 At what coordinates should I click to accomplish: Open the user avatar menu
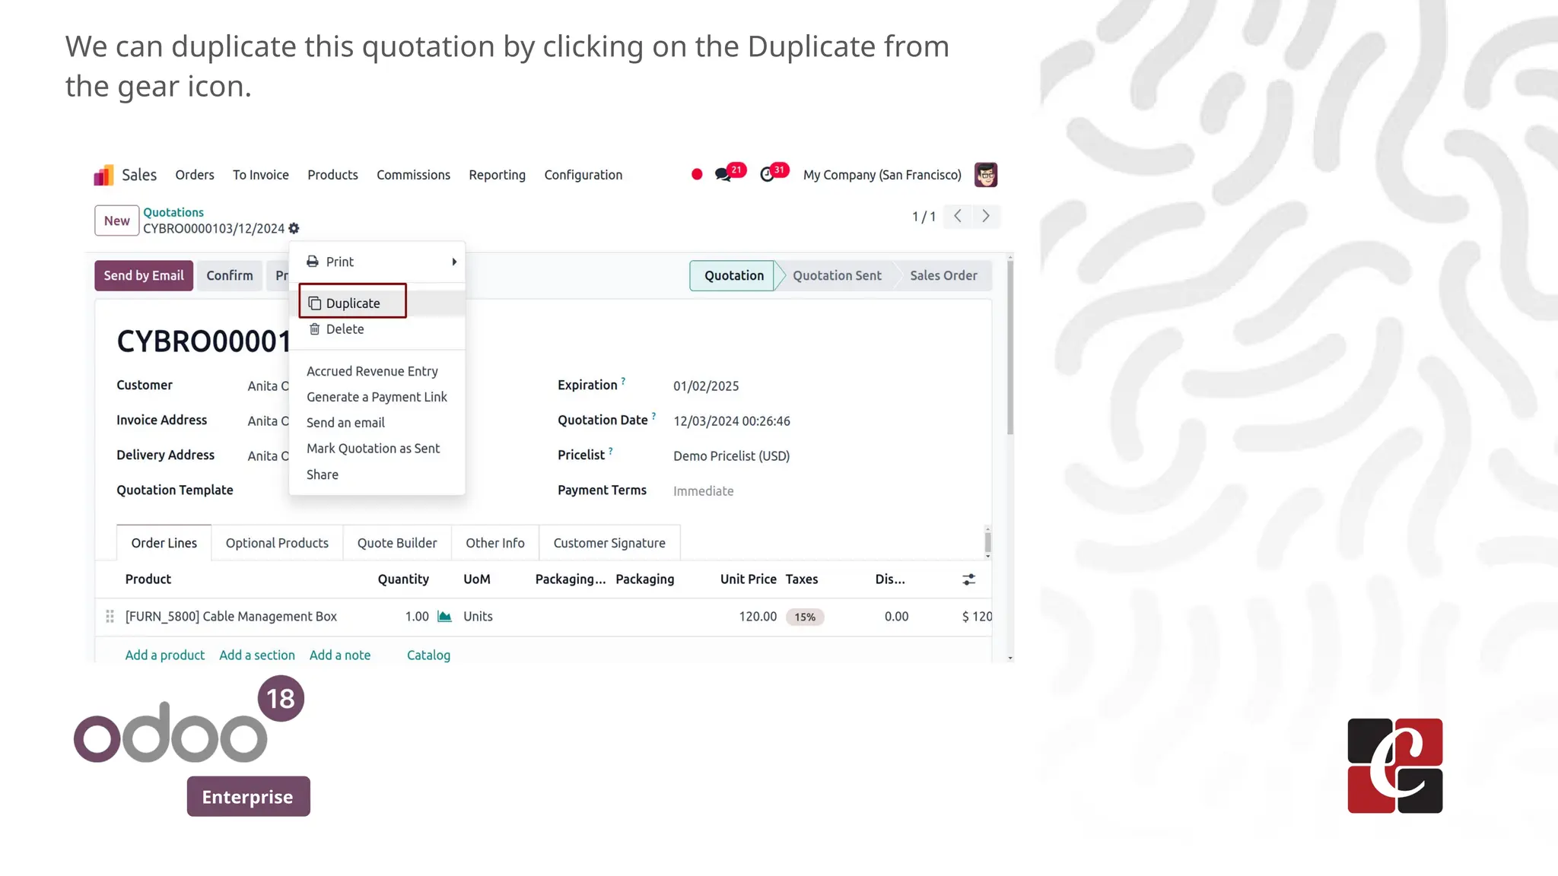pyautogui.click(x=986, y=175)
